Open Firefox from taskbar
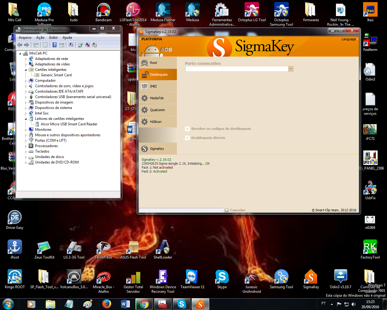The width and height of the screenshot is (387, 310). point(106,304)
